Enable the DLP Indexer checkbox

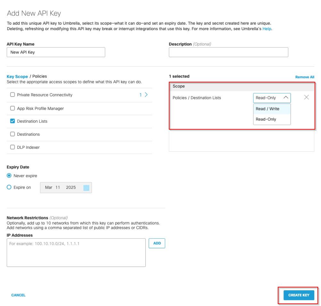click(x=12, y=147)
